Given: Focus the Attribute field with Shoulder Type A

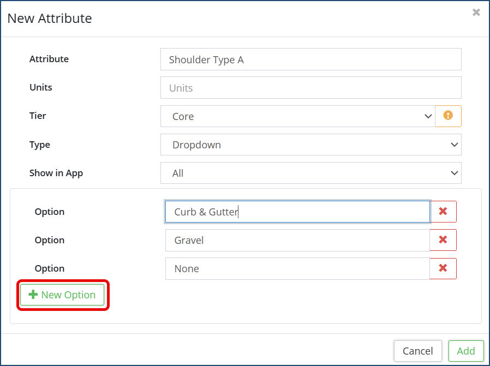Looking at the screenshot, I should tap(311, 59).
